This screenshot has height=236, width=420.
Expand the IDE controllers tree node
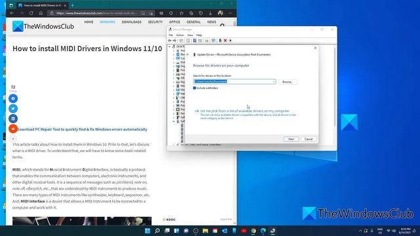pos(173,78)
